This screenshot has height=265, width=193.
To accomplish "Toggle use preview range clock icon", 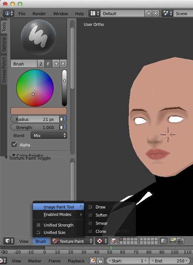I will pos(93,261).
